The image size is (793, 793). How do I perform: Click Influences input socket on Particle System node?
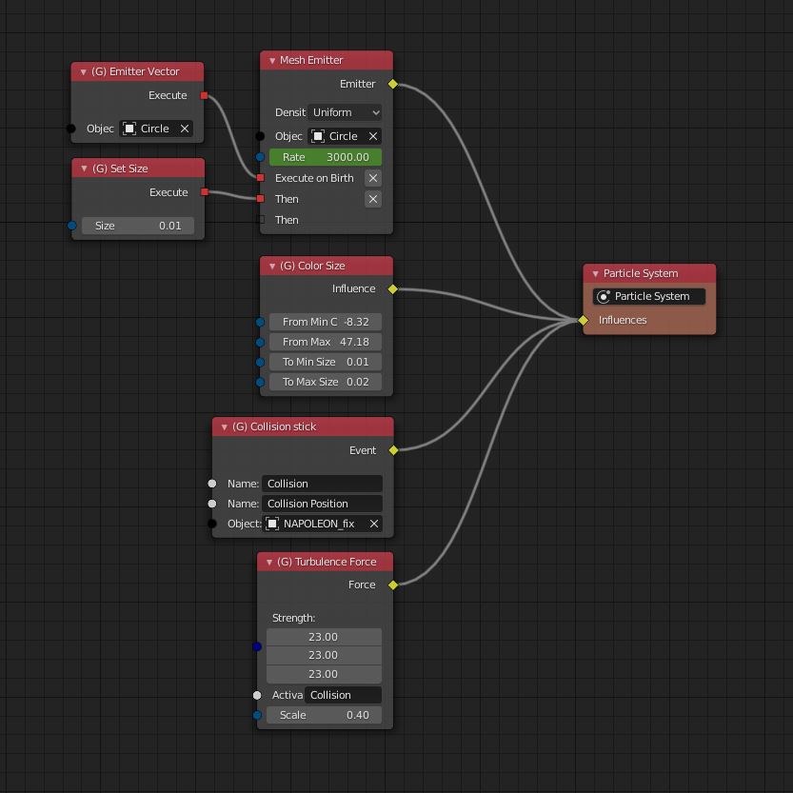click(584, 320)
